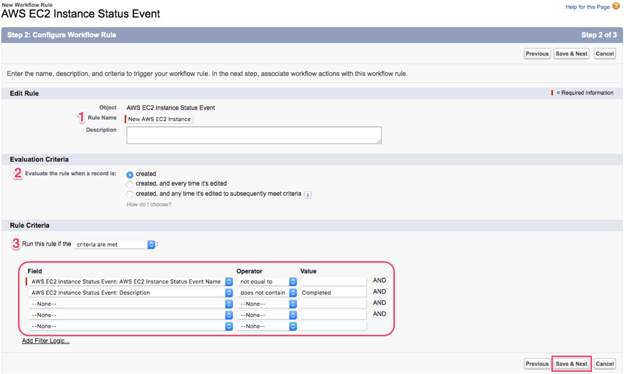This screenshot has width=624, height=374.
Task: Click the info icon beside subsequently meet criteria
Action: click(308, 195)
